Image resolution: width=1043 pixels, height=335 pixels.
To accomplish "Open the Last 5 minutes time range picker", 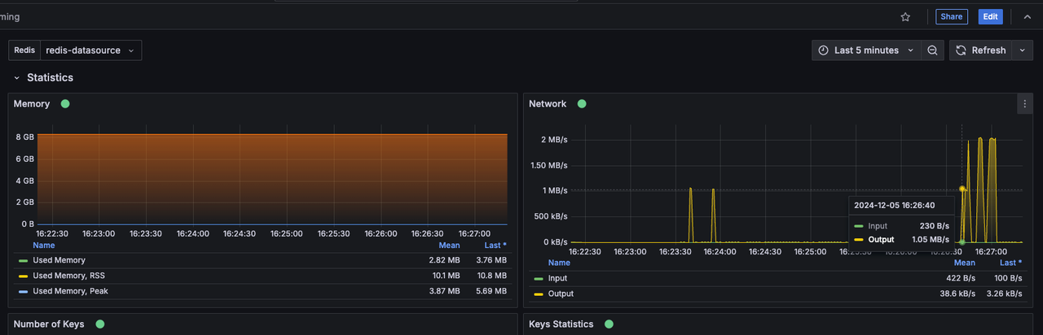I will 866,50.
